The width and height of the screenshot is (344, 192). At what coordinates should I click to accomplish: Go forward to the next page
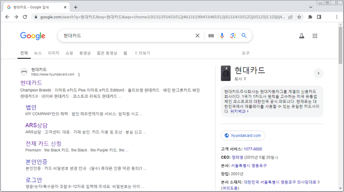pyautogui.click(x=16, y=17)
